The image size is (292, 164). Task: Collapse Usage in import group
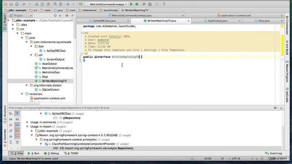pos(27,127)
